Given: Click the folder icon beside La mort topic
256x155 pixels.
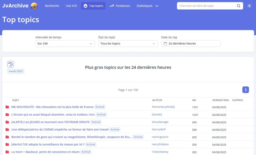Looking at the screenshot, I should pyautogui.click(x=7, y=152).
